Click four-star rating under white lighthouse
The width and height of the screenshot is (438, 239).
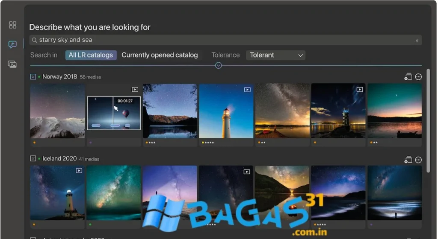(x=209, y=143)
